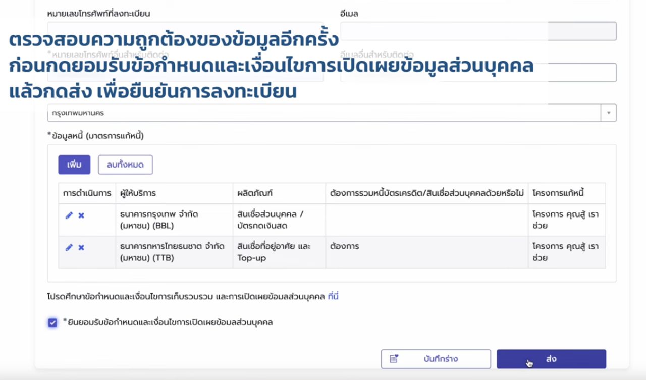Save draft with the บันทึกร่าง button

pyautogui.click(x=436, y=359)
